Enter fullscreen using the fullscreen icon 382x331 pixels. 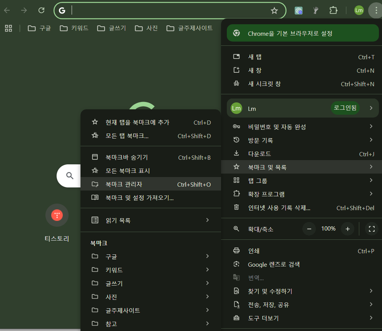[372, 229]
